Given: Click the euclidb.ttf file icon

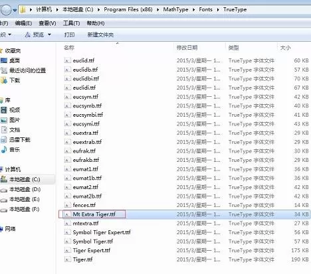Looking at the screenshot, I should tap(67, 70).
